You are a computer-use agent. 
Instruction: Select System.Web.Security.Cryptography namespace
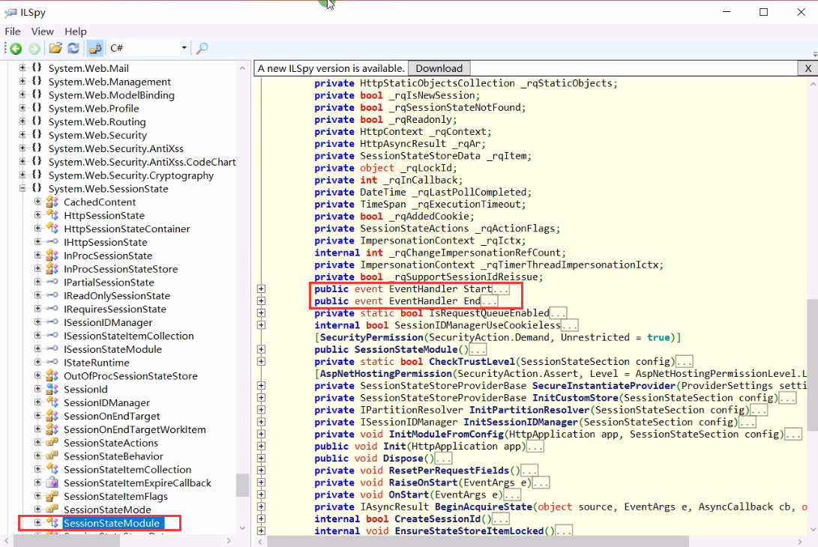pos(131,175)
